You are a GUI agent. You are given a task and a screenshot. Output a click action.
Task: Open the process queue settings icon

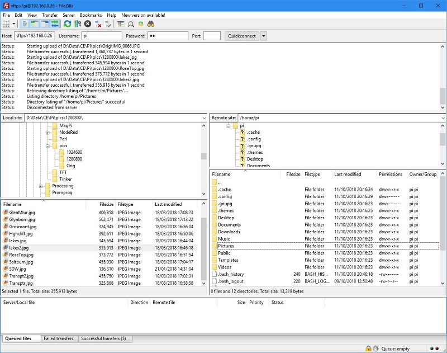click(78, 24)
